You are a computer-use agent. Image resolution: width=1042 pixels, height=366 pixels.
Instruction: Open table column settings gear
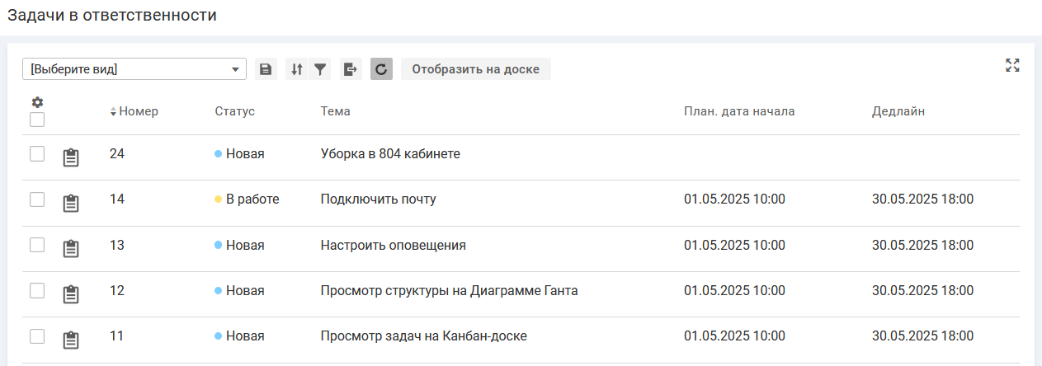coord(37,102)
